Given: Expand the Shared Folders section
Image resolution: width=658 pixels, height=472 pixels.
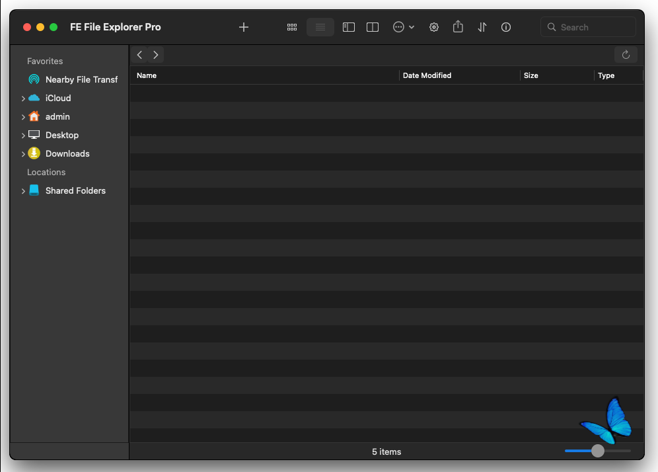Looking at the screenshot, I should [23, 190].
